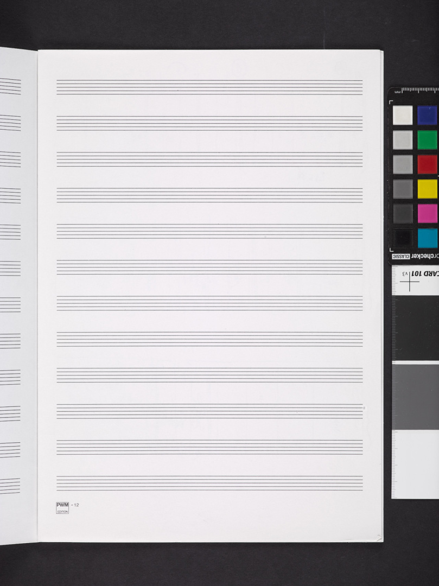The image size is (439, 586).
Task: Select the red color checker patch
Action: [427, 164]
